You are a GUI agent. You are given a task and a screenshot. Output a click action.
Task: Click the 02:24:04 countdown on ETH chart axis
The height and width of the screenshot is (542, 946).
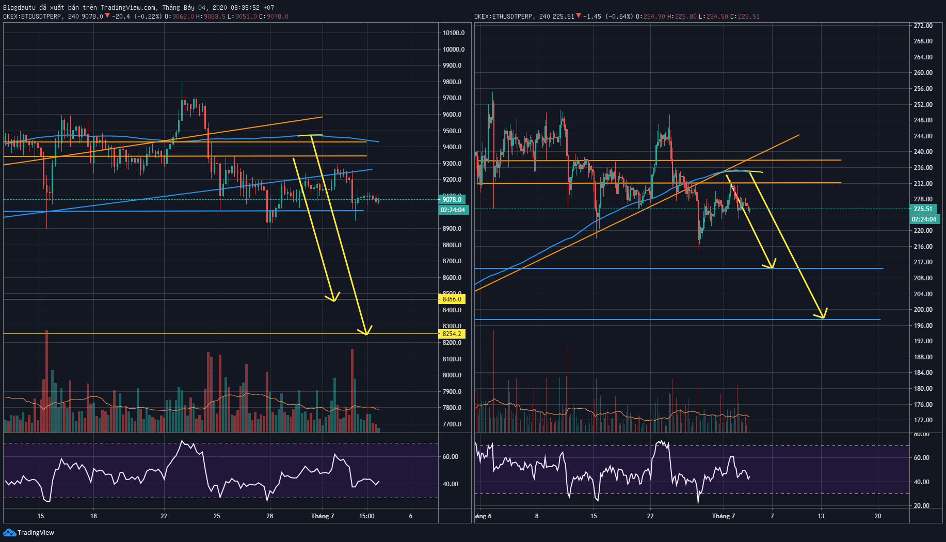pos(924,219)
